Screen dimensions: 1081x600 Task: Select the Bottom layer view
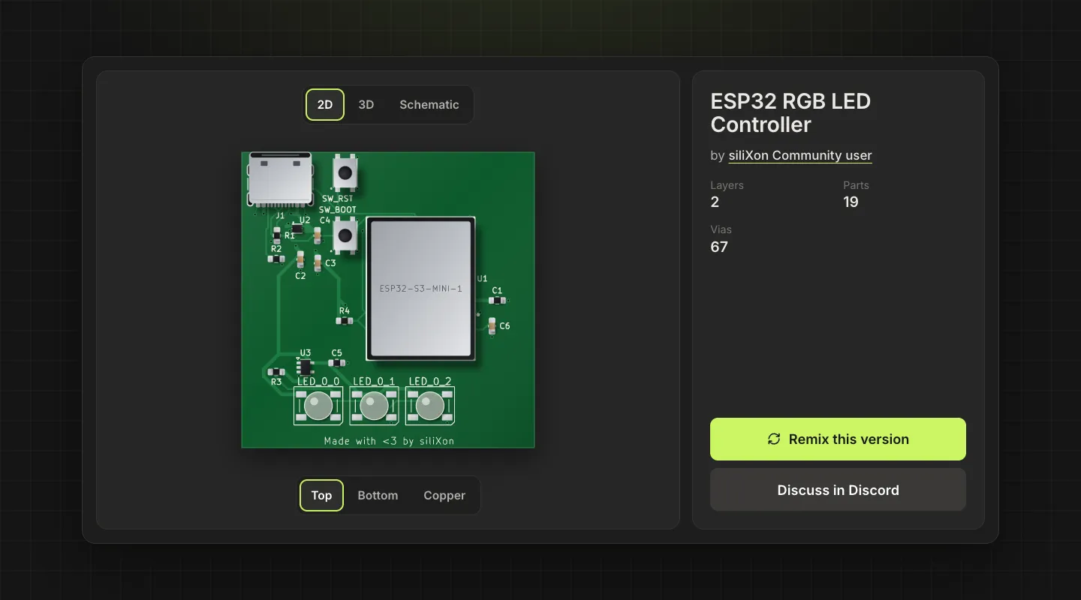point(378,496)
